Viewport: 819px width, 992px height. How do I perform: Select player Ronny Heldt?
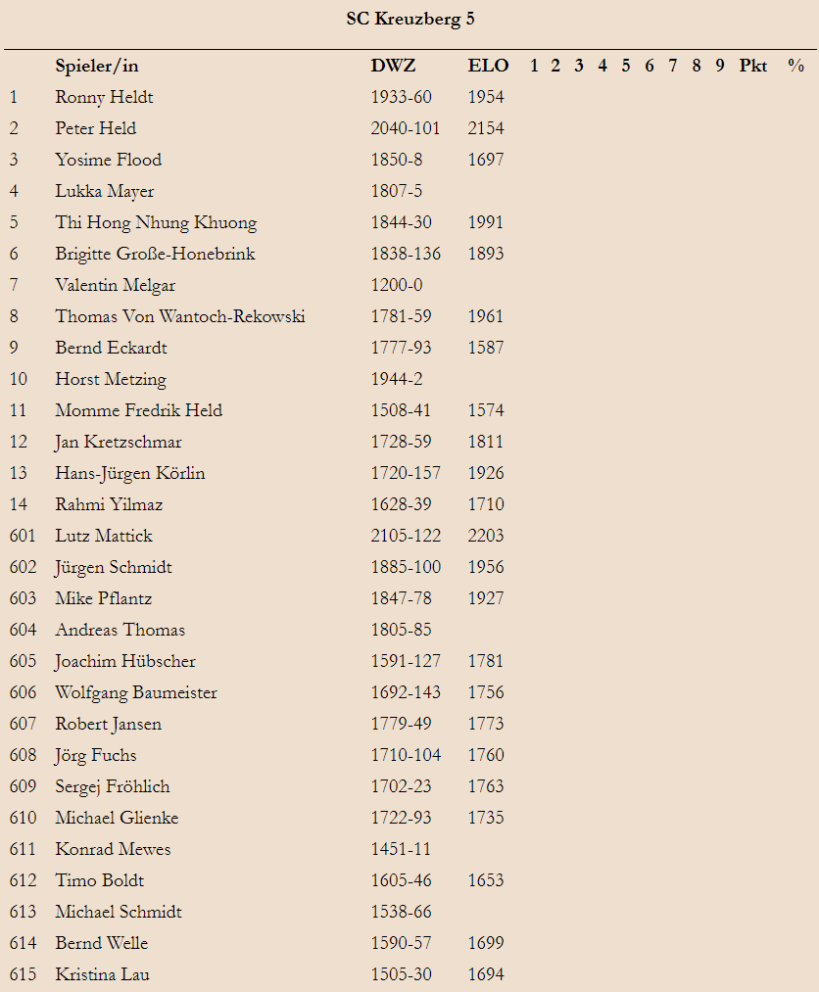(104, 97)
